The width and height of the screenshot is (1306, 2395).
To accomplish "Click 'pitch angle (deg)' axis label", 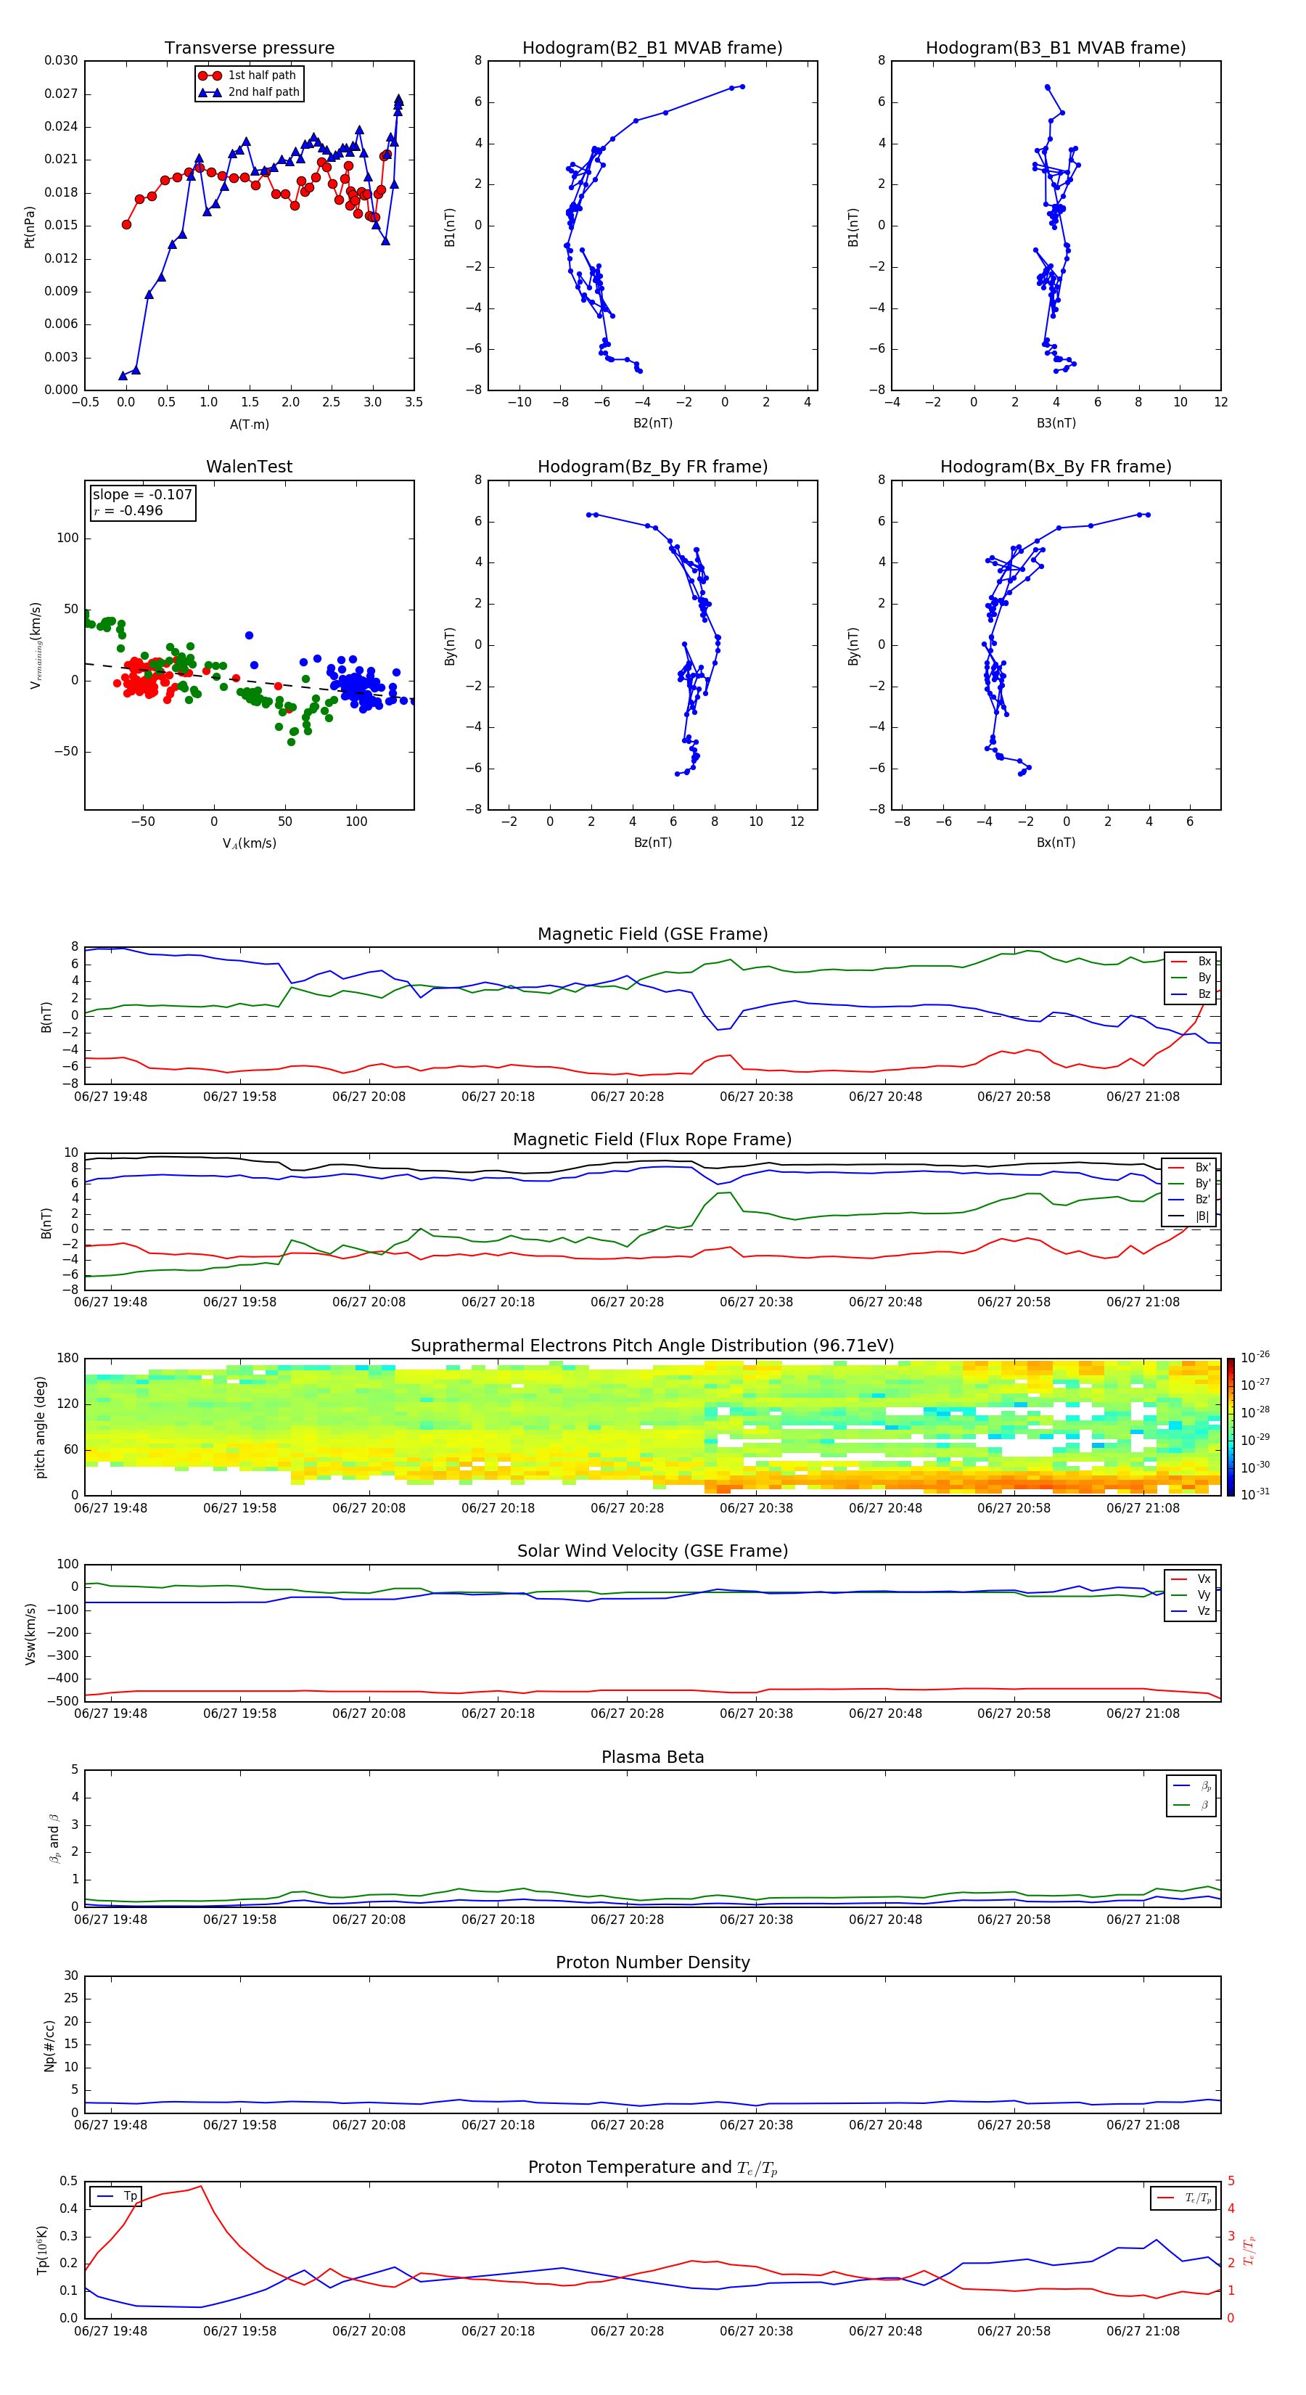I will (x=41, y=1427).
